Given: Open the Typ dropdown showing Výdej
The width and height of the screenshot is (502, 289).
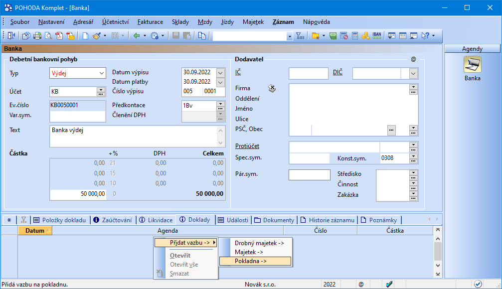Looking at the screenshot, I should click(102, 73).
